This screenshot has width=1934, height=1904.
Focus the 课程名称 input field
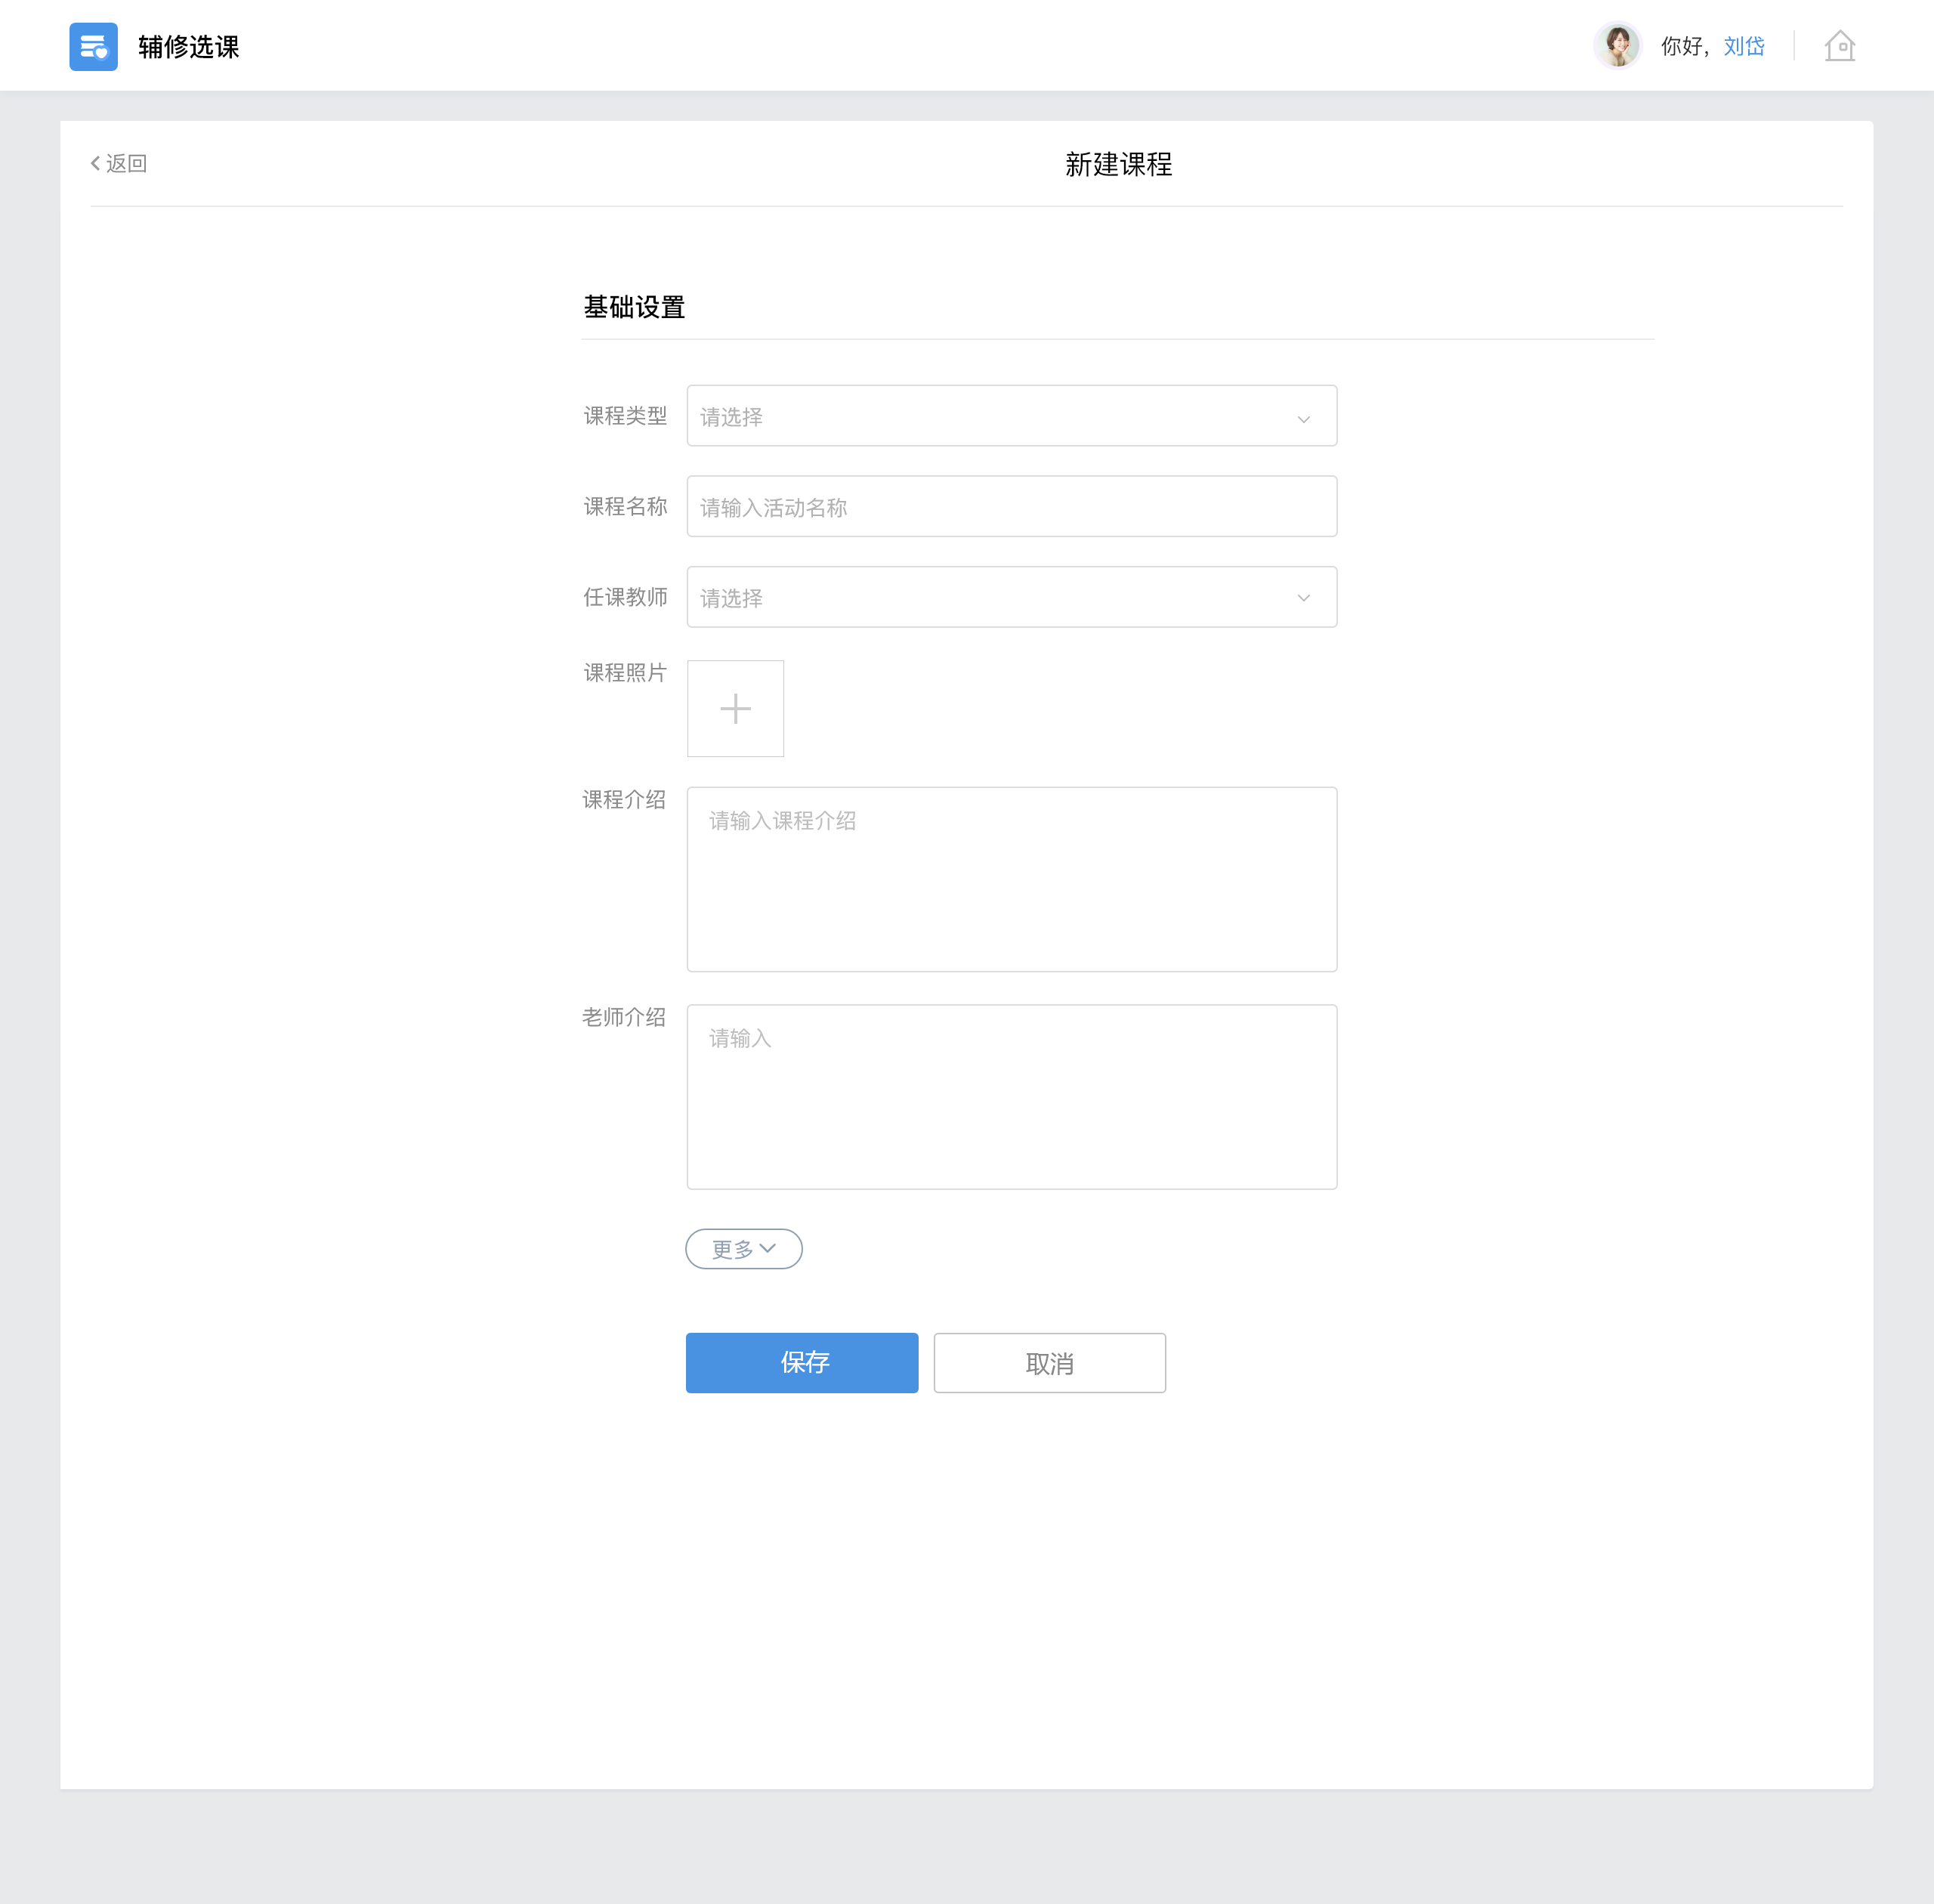[1011, 507]
